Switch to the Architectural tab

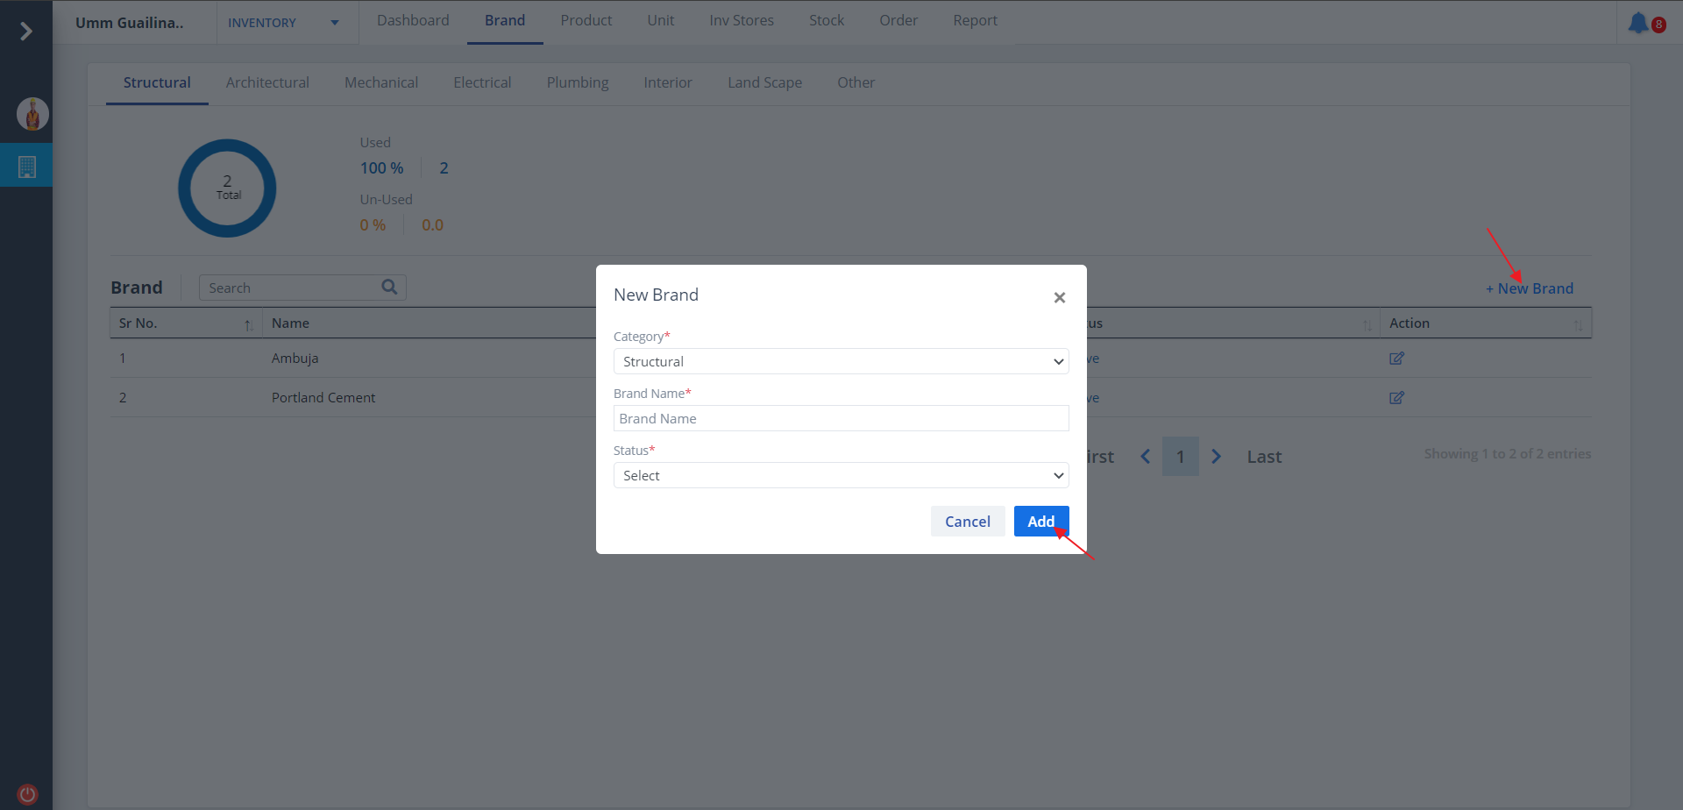(x=267, y=82)
